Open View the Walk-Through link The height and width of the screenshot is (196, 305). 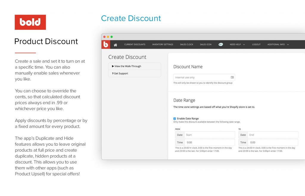[135, 66]
